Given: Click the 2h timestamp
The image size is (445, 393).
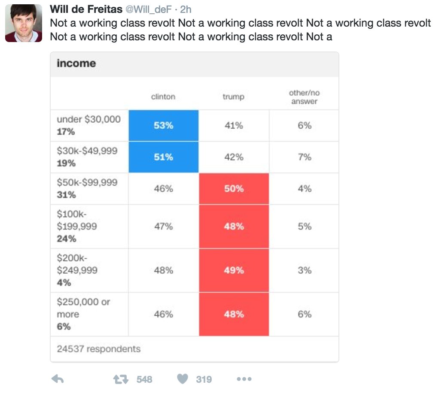Looking at the screenshot, I should coord(186,9).
